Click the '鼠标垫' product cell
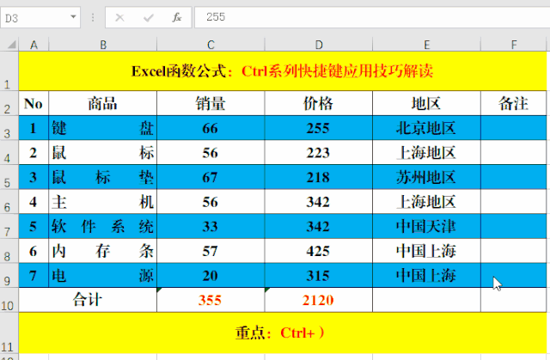550x360 pixels. (103, 177)
